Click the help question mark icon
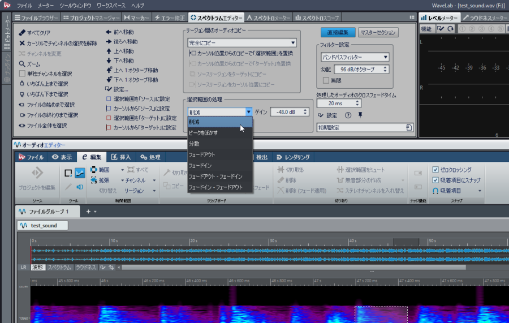 [348, 115]
